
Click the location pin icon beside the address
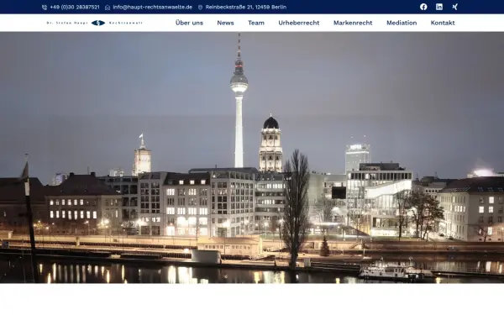click(200, 7)
